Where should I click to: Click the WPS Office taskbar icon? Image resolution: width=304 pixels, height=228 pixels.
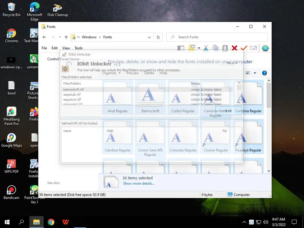(x=66, y=222)
